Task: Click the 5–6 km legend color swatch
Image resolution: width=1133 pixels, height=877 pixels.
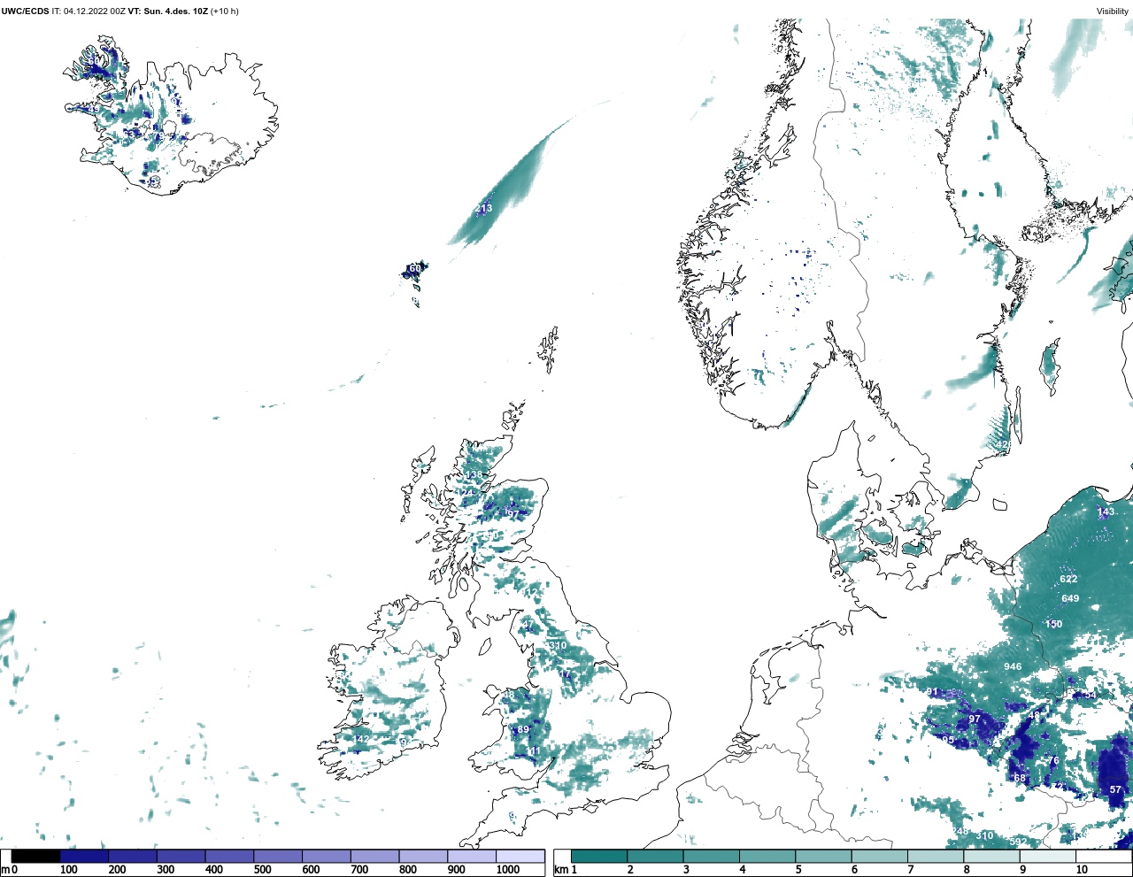Action: click(823, 857)
